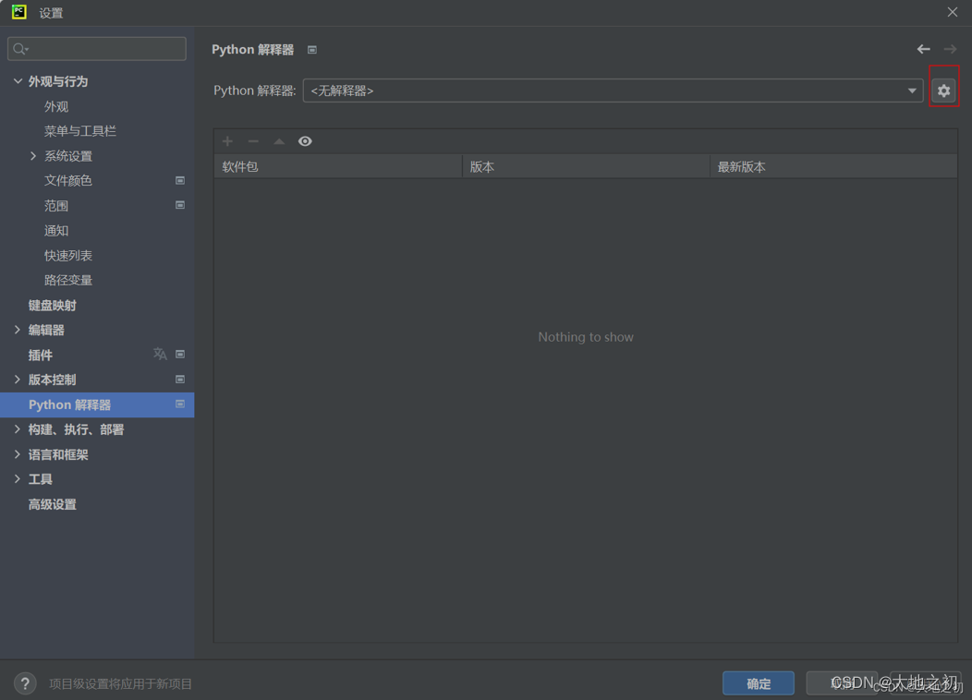The height and width of the screenshot is (700, 972).
Task: Open the interpreter gear settings icon
Action: 943,91
